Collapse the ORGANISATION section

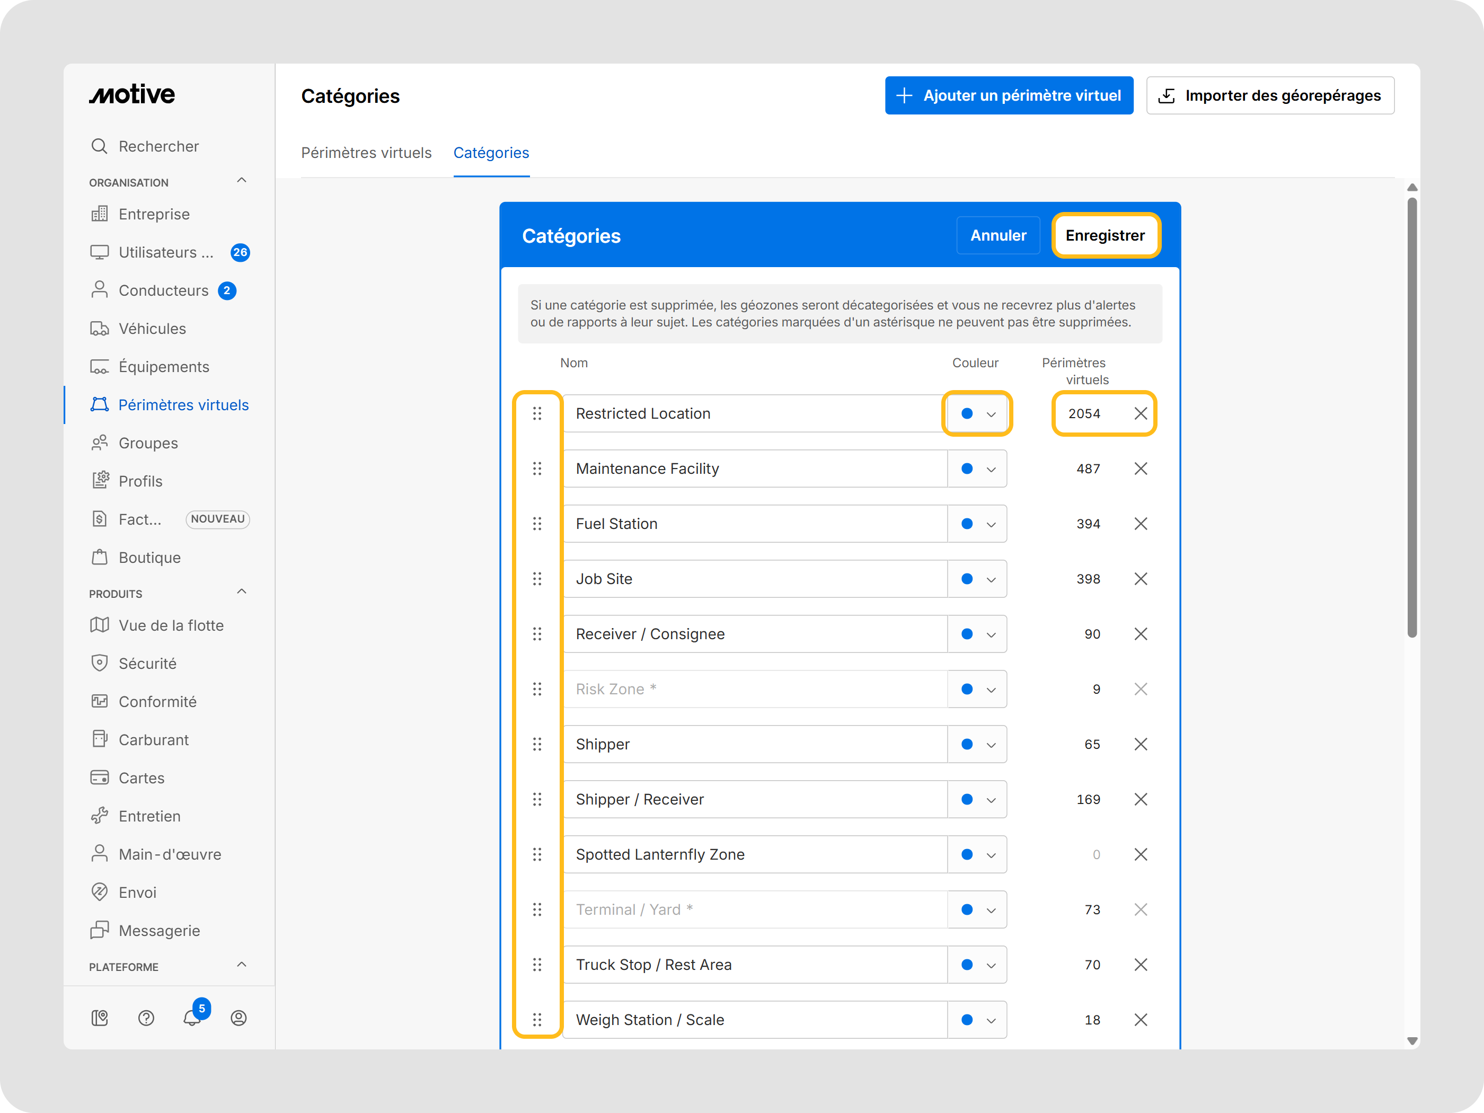[x=242, y=181]
